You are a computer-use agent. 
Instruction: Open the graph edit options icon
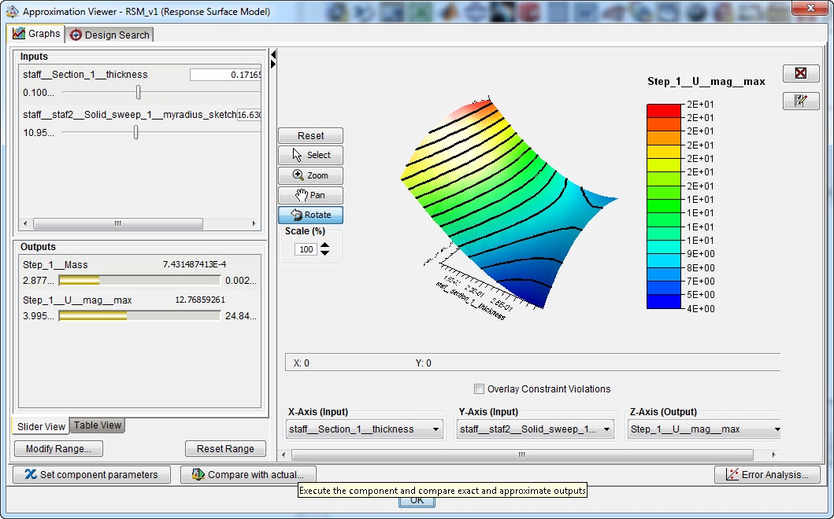[801, 101]
